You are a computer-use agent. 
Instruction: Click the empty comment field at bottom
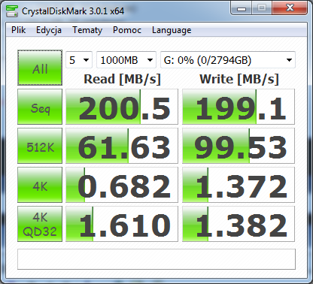tap(156, 259)
